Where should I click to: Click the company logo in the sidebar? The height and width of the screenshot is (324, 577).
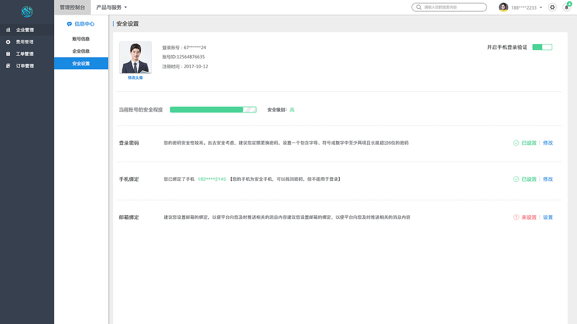point(27,12)
